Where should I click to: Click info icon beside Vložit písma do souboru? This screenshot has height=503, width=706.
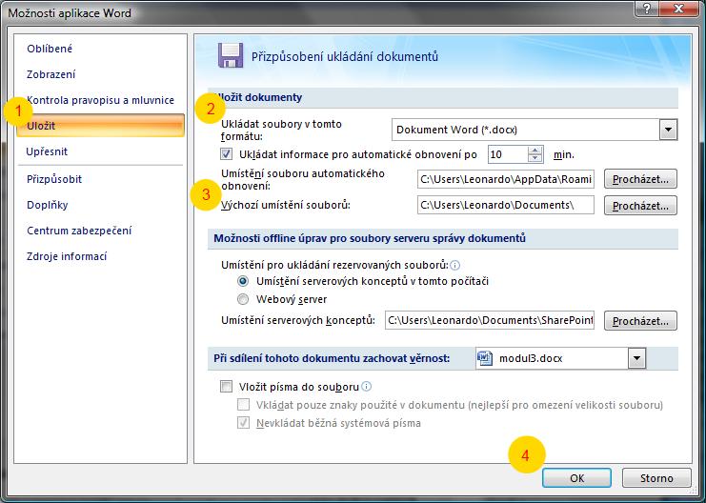[367, 387]
